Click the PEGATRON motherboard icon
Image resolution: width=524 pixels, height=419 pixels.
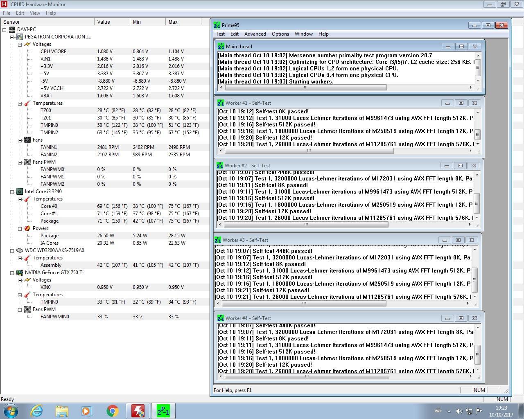coord(20,37)
